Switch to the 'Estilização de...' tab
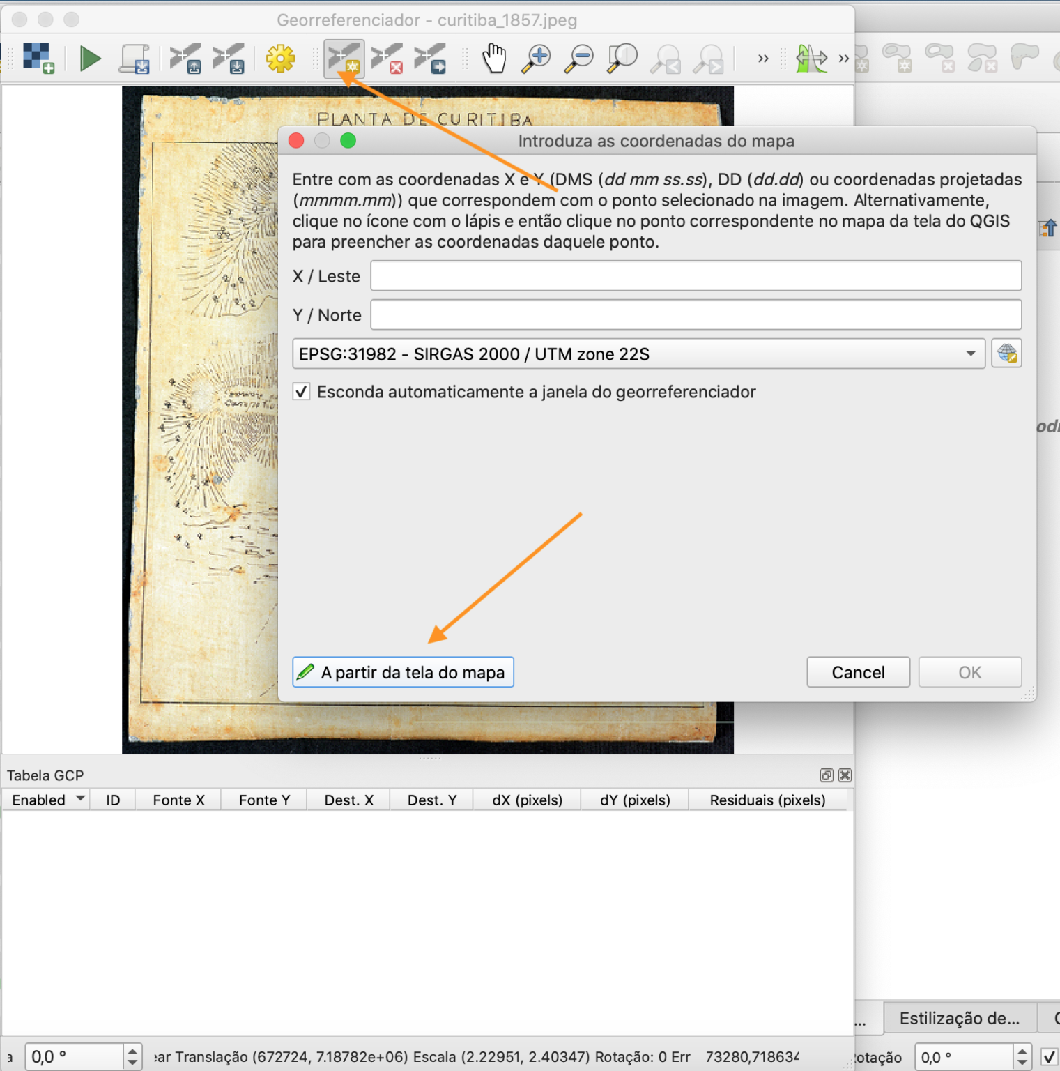This screenshot has height=1071, width=1060. [x=959, y=1018]
